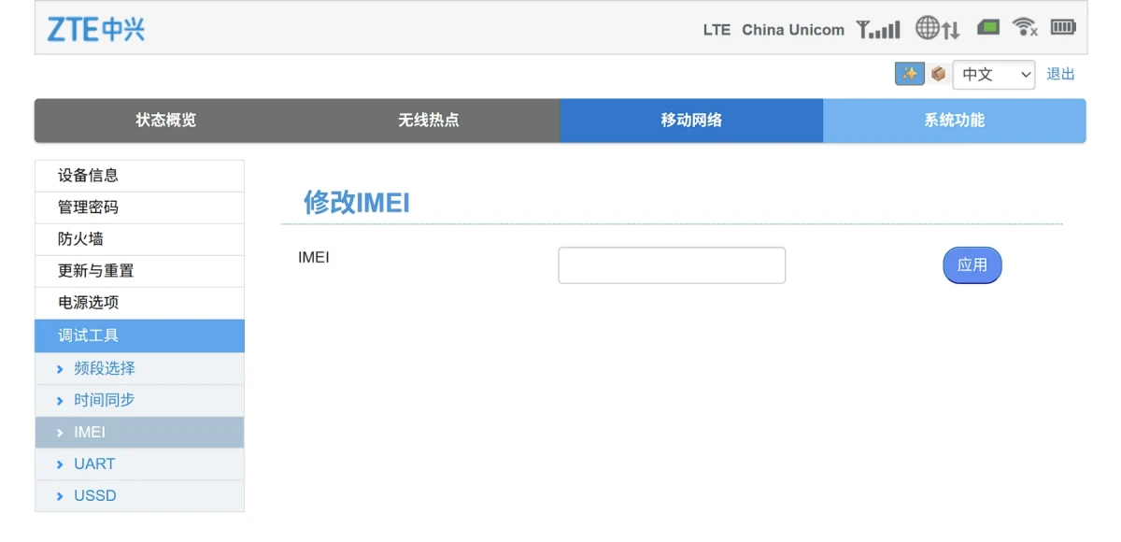Click the Wi-Fi status icon

coord(1026,27)
